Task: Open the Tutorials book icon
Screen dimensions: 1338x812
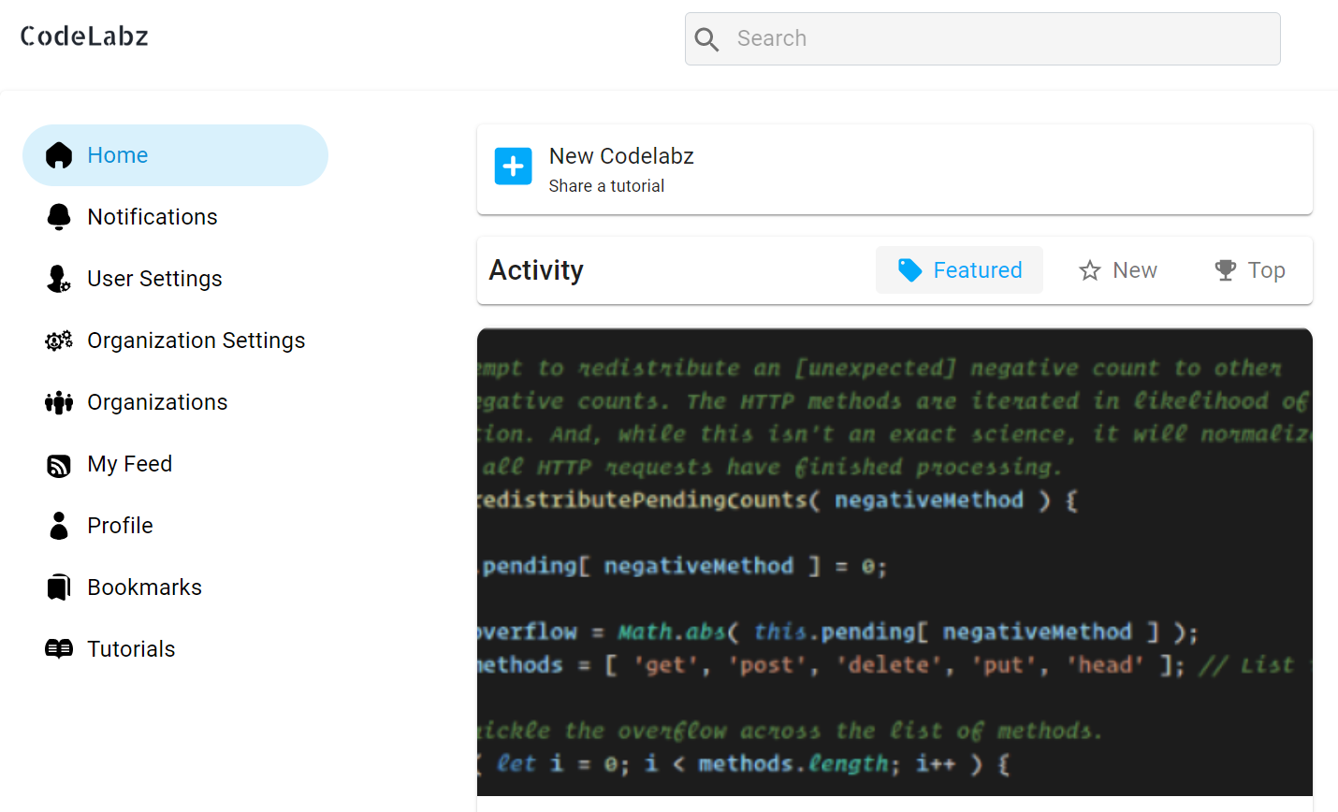Action: click(58, 648)
